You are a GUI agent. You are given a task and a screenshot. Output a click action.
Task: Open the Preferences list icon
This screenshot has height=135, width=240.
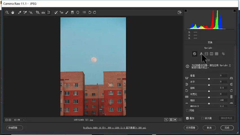tap(84, 12)
